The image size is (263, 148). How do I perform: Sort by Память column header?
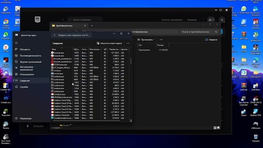(114, 49)
